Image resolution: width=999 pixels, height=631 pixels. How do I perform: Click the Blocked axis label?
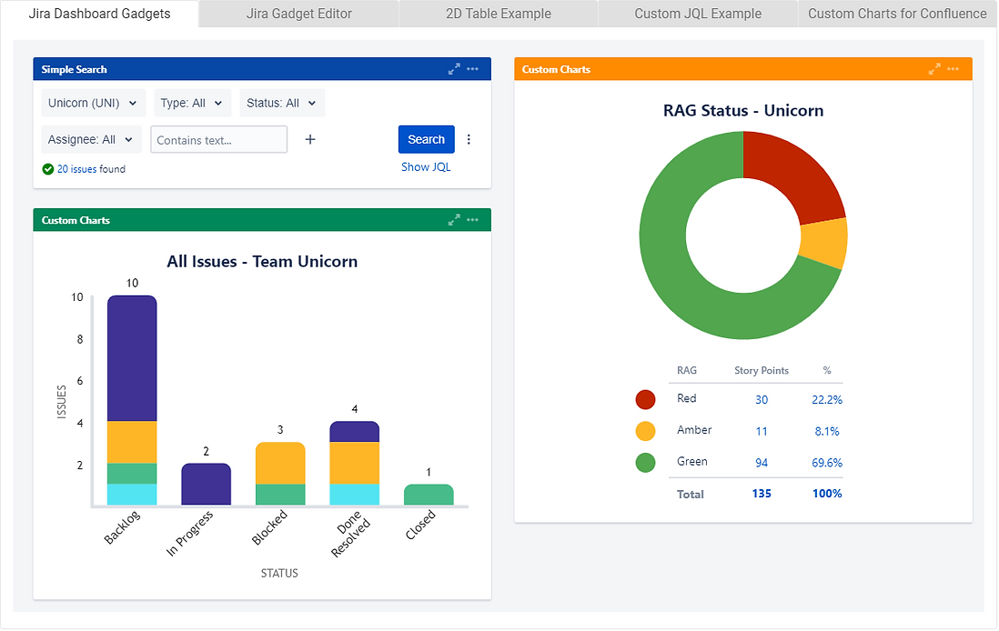point(269,527)
